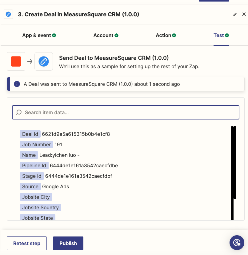Select the Jobsite Sountry label
Viewport: 248px width, 255px height.
[x=40, y=207]
